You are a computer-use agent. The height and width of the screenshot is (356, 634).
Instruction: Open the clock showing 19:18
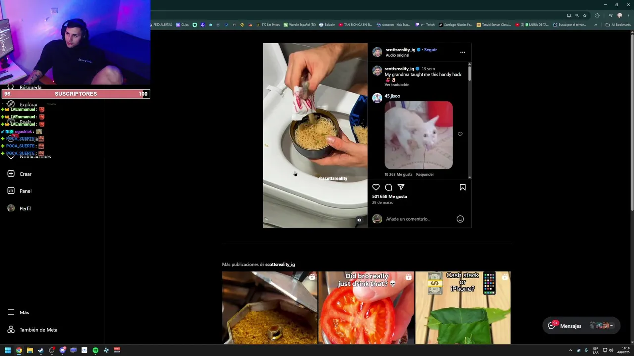[x=623, y=350]
